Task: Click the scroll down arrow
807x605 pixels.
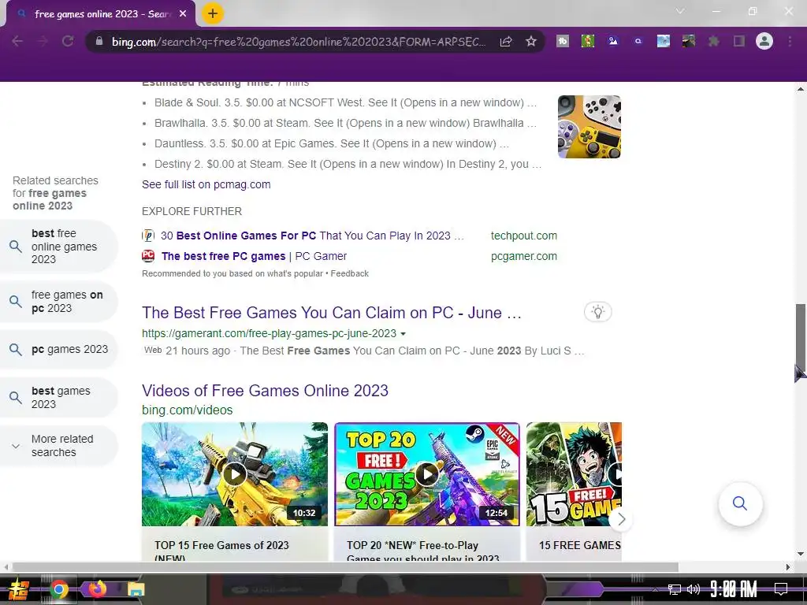Action: pyautogui.click(x=801, y=555)
